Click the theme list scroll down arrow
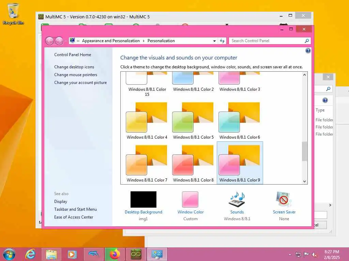The image size is (349, 261). [x=304, y=181]
